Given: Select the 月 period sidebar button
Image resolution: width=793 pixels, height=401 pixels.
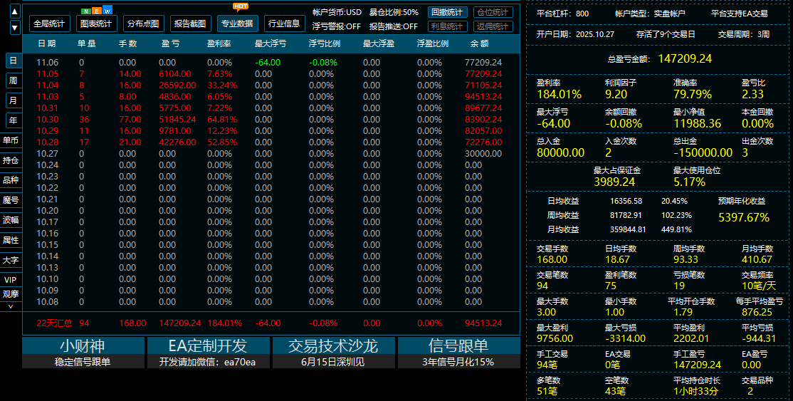Looking at the screenshot, I should click(x=13, y=100).
